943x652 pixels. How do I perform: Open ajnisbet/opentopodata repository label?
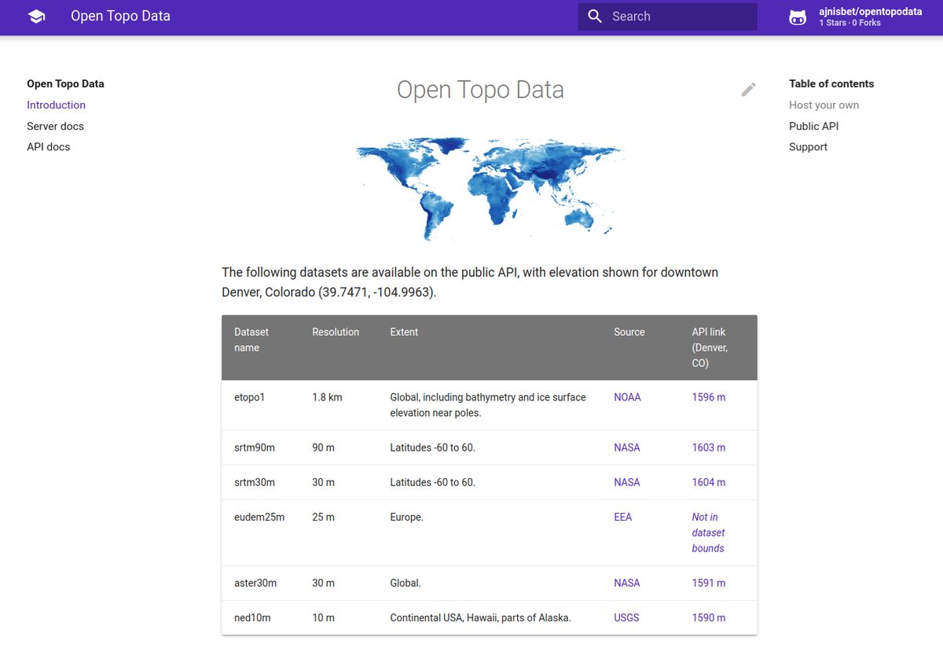[871, 11]
